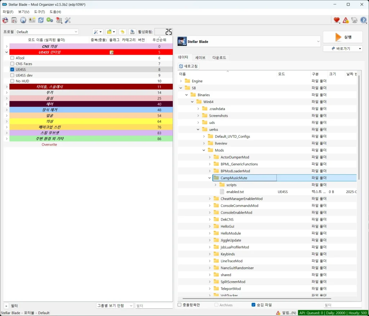Open the blue help question mark icon
The height and width of the screenshot is (316, 369).
click(363, 20)
